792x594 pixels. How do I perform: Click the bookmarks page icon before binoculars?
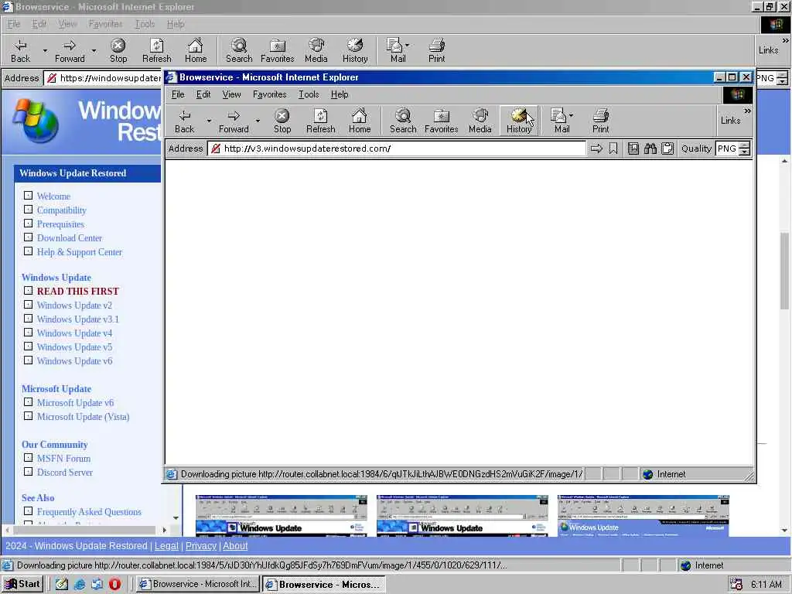(x=633, y=148)
